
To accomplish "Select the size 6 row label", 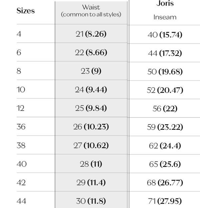I will pyautogui.click(x=19, y=53).
